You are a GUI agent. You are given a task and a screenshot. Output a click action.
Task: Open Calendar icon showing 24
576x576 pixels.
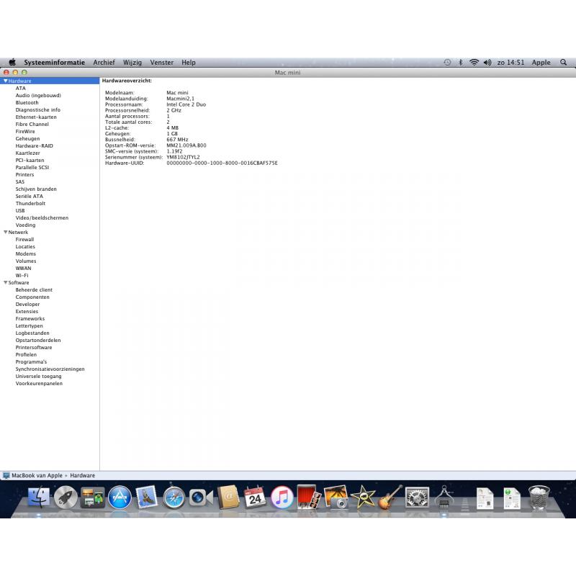pyautogui.click(x=255, y=498)
